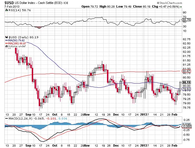Screen dimensions: 195x148
Task: Click the Sep label on price axis
Action: point(28,114)
